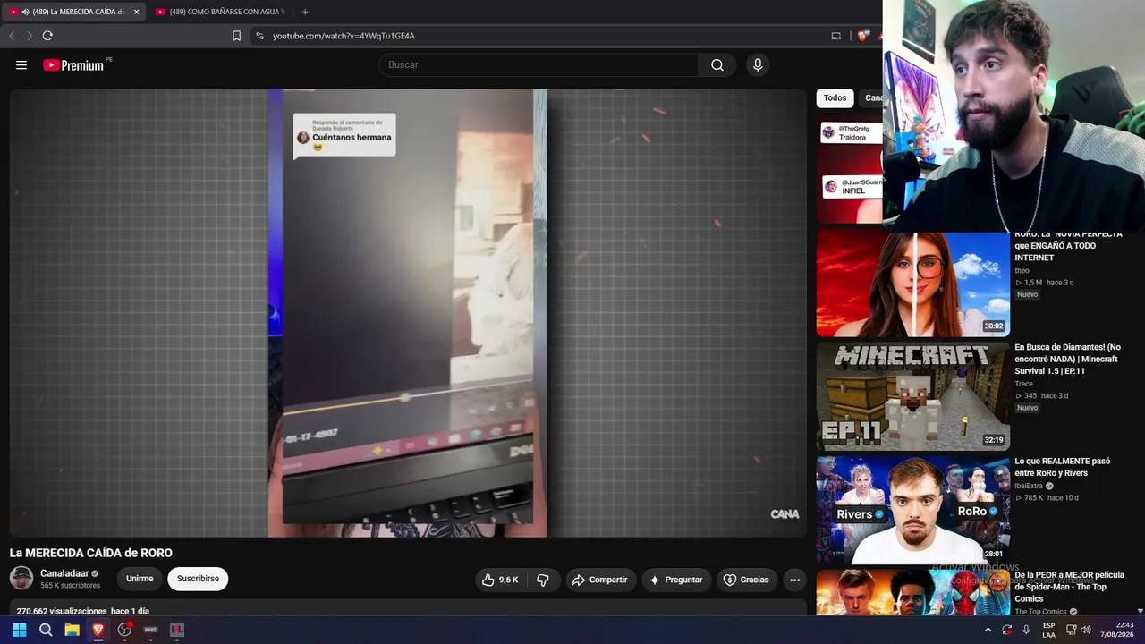The width and height of the screenshot is (1145, 644).
Task: Open volume control in system tray
Action: [x=1086, y=630]
